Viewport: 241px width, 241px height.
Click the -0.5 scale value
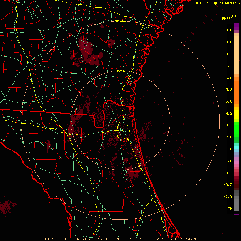[228, 185]
